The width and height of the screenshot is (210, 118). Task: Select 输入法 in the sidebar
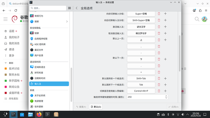pos(49,84)
